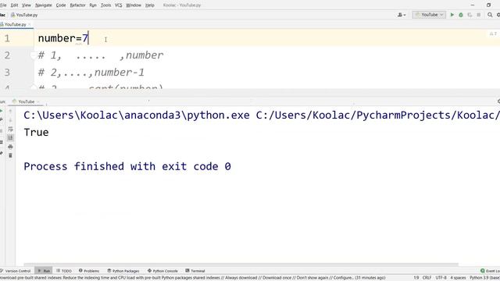Click 'Process finished with exit code 0' text

pyautogui.click(x=127, y=166)
